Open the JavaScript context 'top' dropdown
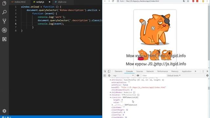This screenshot has height=118, width=210. pos(123,76)
